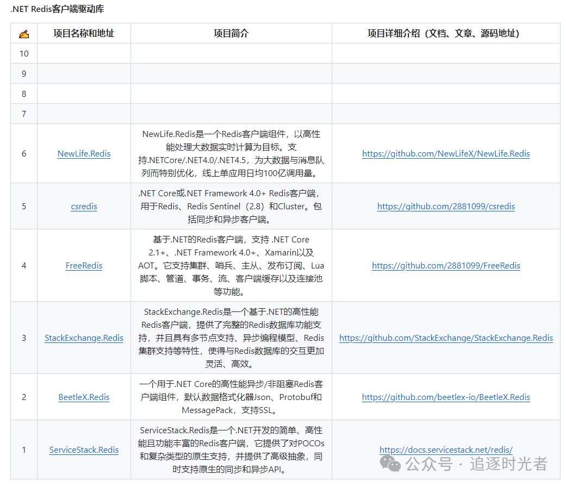
Task: Open the StackExchange.Redis project link
Action: 84,338
